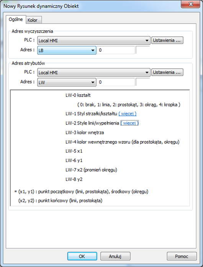The width and height of the screenshot is (203, 267).
Task: Click the empty box beside LB value field
Action: [143, 50]
